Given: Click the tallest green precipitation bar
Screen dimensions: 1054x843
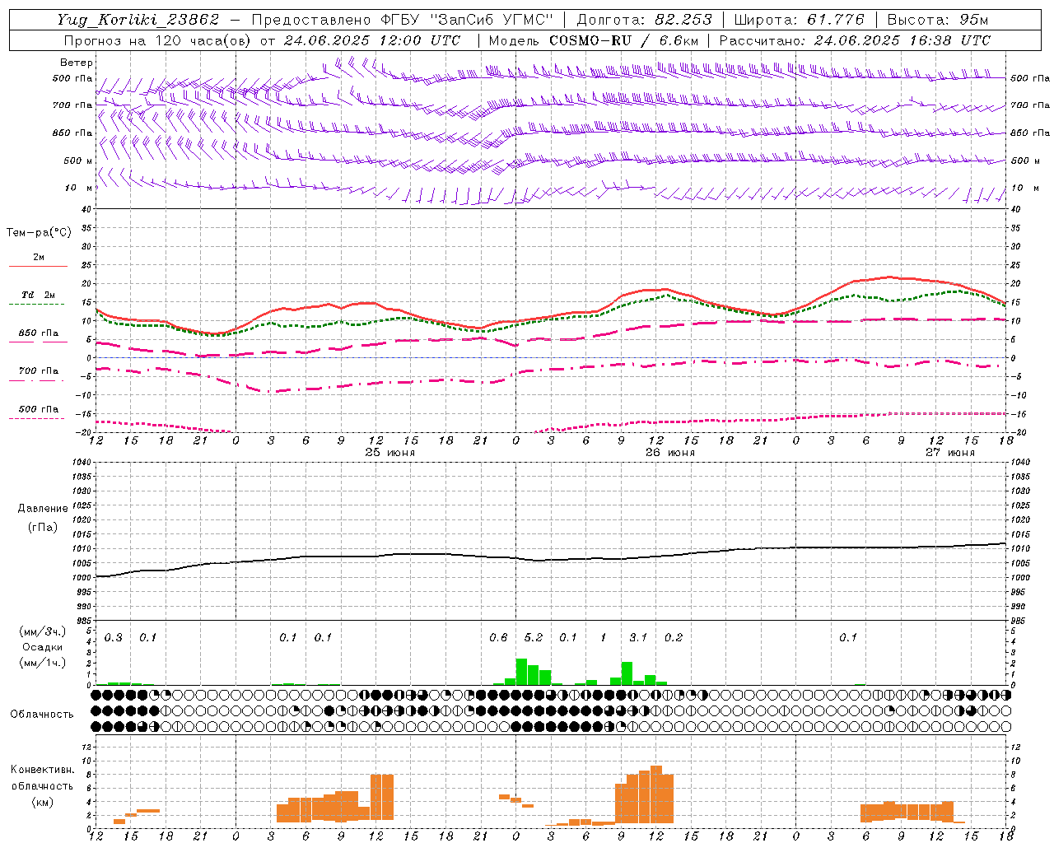Looking at the screenshot, I should click(521, 672).
